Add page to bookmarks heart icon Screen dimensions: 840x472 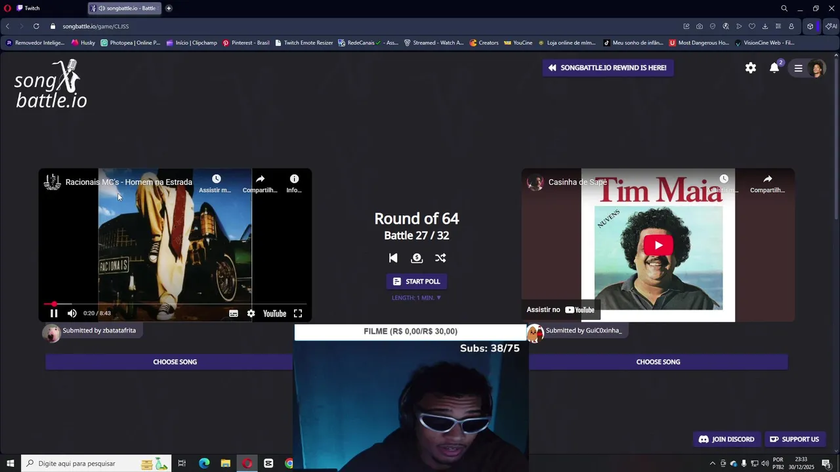tap(752, 26)
